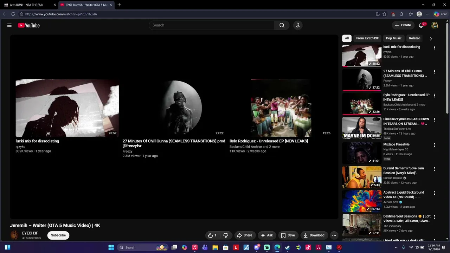Play the 27 Minutes Of Chill Gunna endscreen thumbnail
The height and width of the screenshot is (253, 450).
point(174,108)
